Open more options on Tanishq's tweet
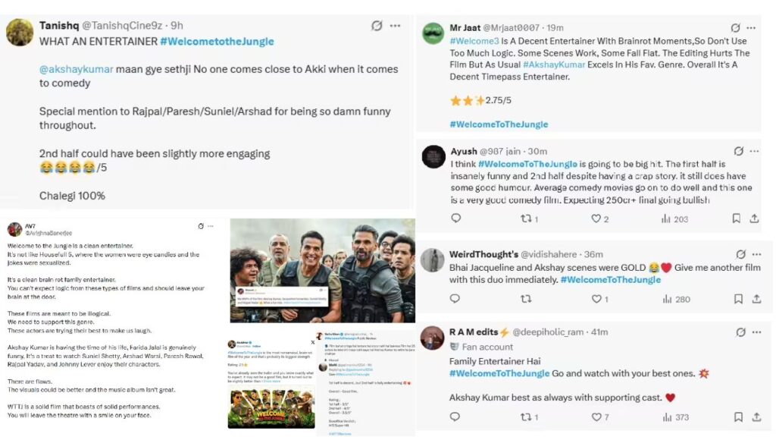This screenshot has height=437, width=776. point(395,26)
